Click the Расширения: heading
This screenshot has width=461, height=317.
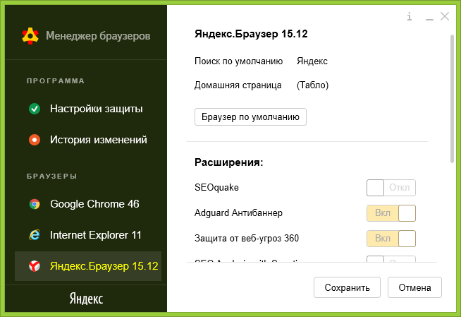[228, 162]
